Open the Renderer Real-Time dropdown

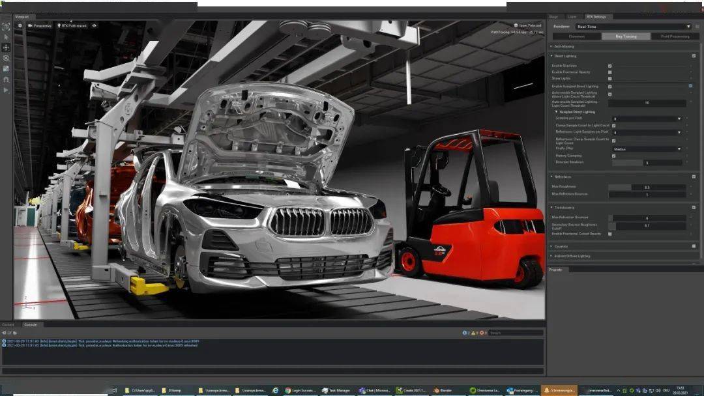coord(633,27)
